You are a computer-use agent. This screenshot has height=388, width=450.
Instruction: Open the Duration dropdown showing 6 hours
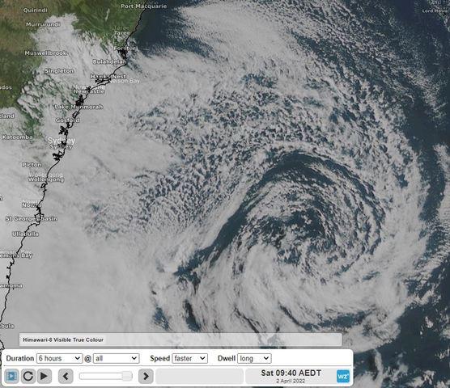pos(59,358)
